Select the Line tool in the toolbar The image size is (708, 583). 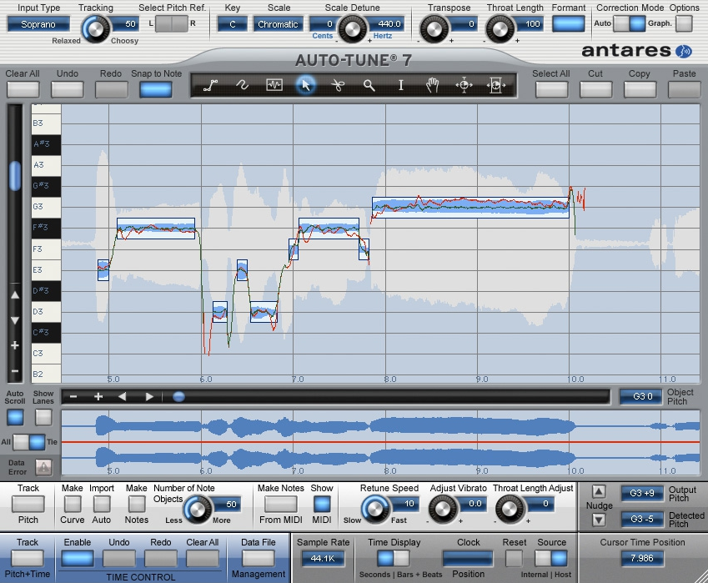[x=211, y=85]
